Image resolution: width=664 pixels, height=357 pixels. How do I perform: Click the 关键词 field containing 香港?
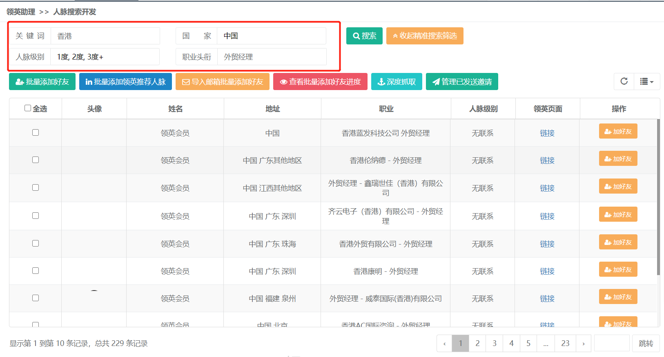point(105,36)
